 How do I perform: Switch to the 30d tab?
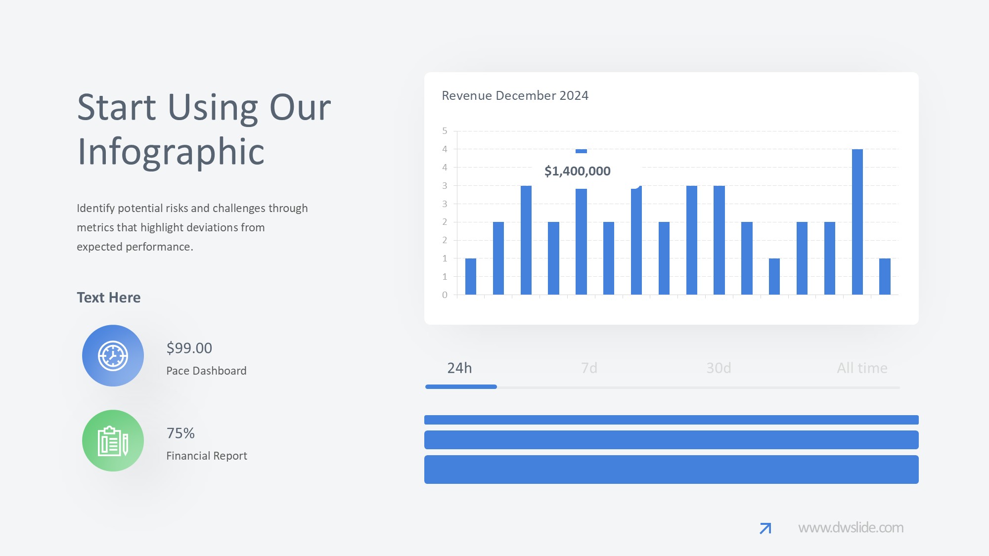click(719, 368)
